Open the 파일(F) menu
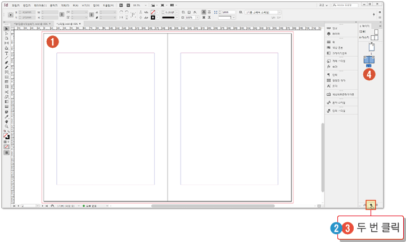 pyautogui.click(x=16, y=6)
